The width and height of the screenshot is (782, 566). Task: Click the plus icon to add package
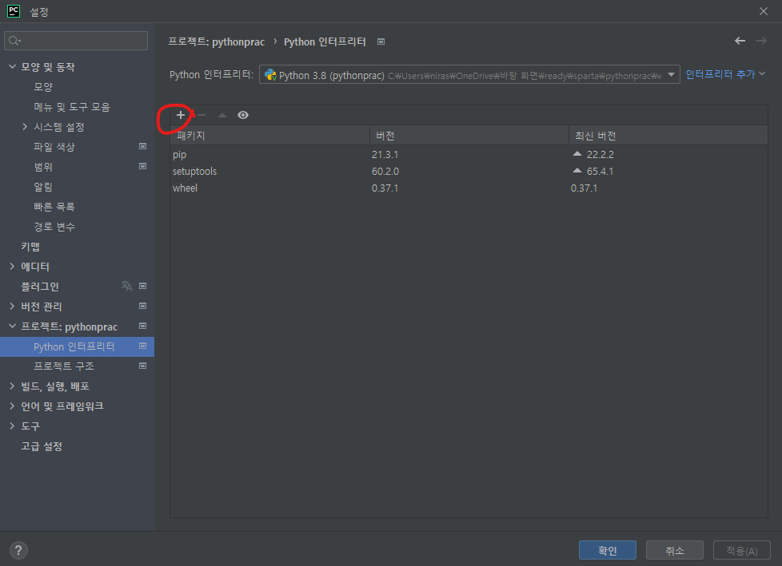[x=181, y=115]
